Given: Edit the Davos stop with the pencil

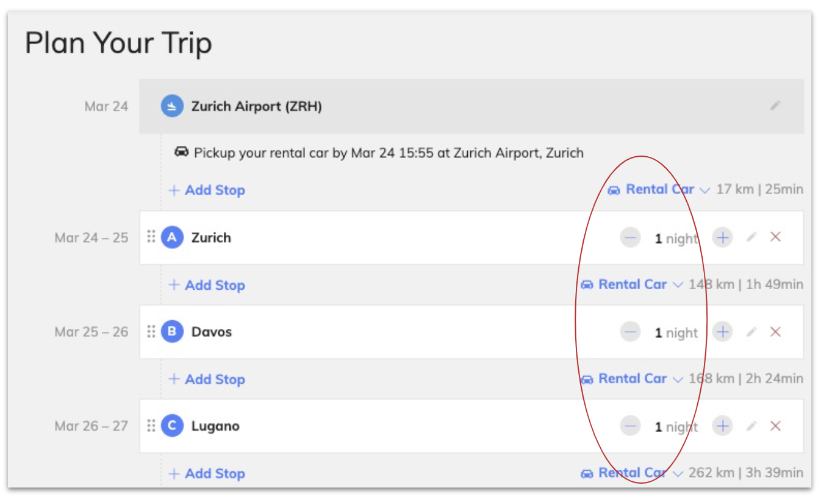Looking at the screenshot, I should tap(751, 331).
